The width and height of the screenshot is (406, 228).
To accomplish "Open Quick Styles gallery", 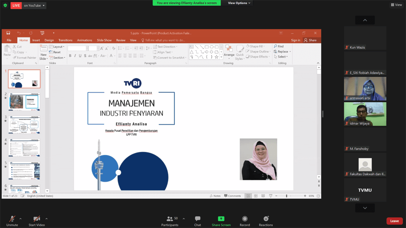I will pos(240,52).
